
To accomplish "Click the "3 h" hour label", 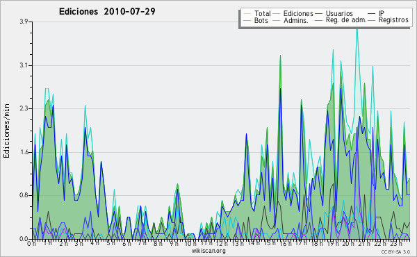I will point(79,243).
